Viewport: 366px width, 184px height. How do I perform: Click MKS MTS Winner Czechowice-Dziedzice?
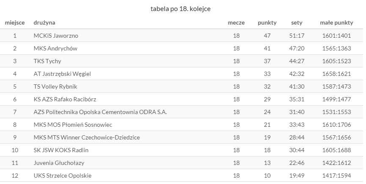tap(87, 137)
